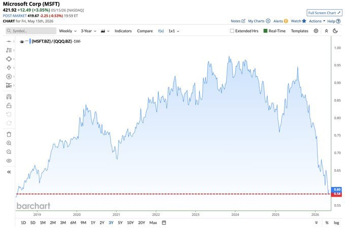Open the Notes link

pyautogui.click(x=238, y=21)
